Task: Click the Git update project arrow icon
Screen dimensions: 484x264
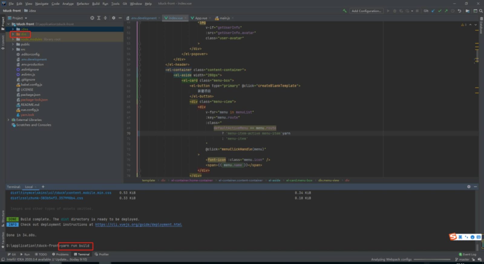Action: [433, 11]
